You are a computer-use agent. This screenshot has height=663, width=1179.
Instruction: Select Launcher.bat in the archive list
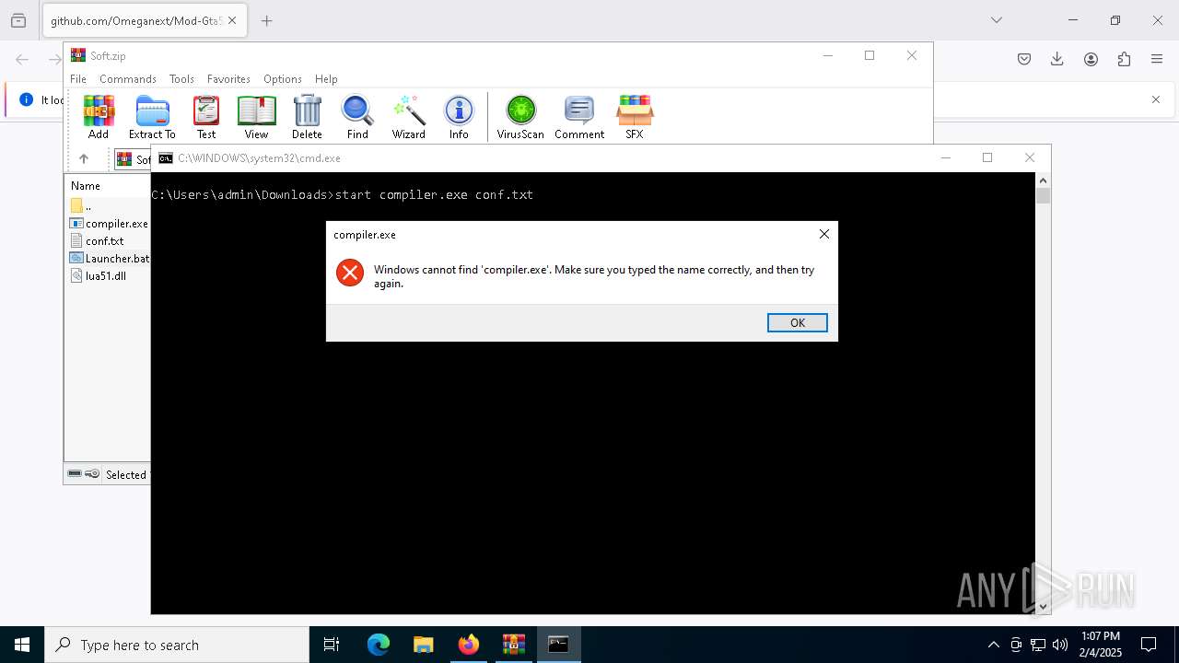pyautogui.click(x=110, y=259)
